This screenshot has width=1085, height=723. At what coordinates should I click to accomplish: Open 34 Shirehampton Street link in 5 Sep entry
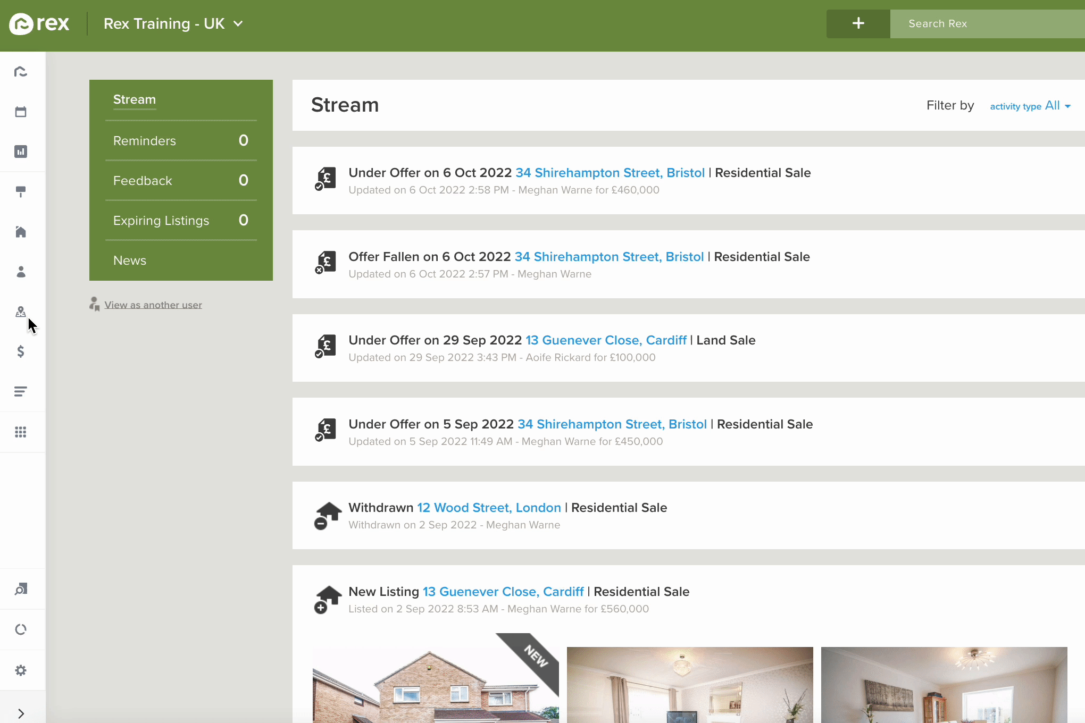click(612, 424)
